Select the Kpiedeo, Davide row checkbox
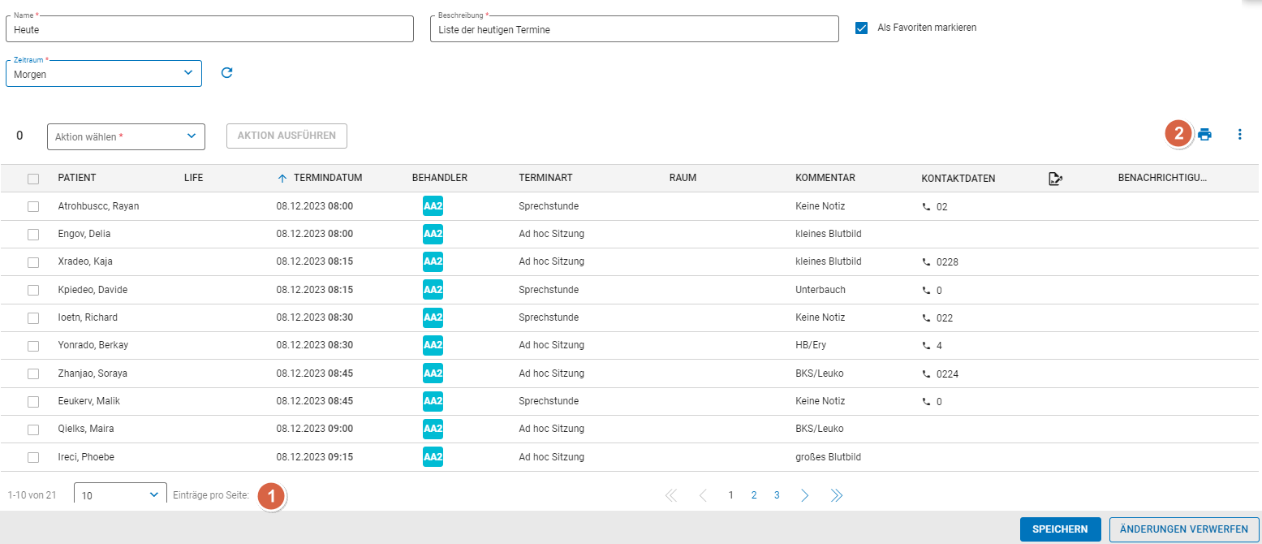This screenshot has width=1262, height=544. (x=33, y=290)
